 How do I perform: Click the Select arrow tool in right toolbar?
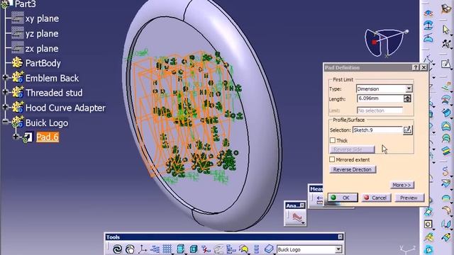(446, 29)
